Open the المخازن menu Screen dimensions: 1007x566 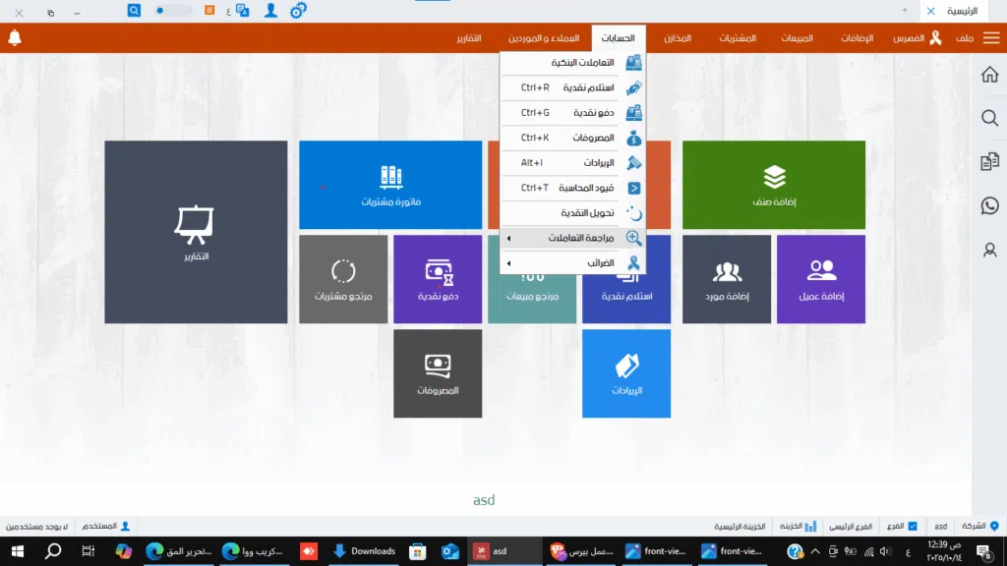[x=678, y=38]
